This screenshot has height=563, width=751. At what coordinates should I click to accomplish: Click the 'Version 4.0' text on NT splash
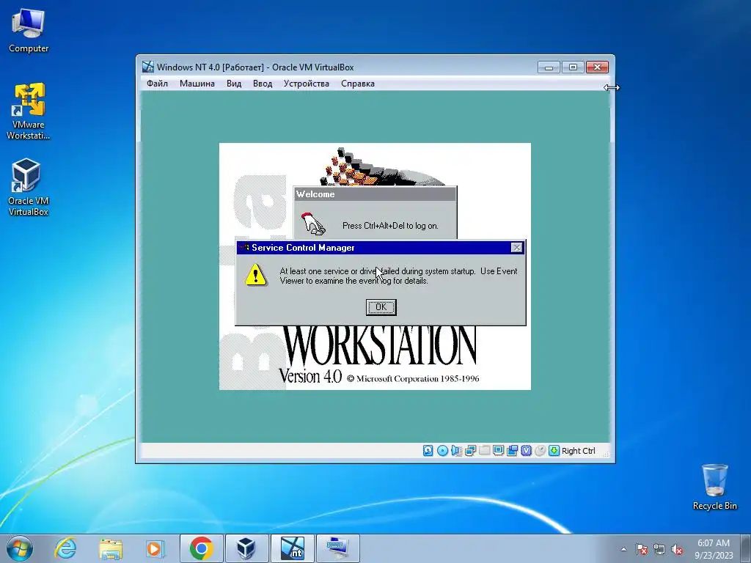(310, 375)
